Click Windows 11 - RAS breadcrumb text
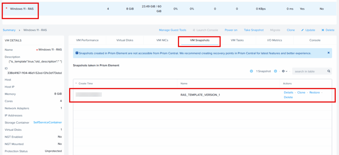Image resolution: width=339 pixels, height=155 pixels. pos(35,30)
